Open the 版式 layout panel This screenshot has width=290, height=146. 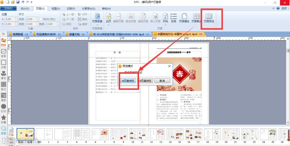[x=3, y=86]
